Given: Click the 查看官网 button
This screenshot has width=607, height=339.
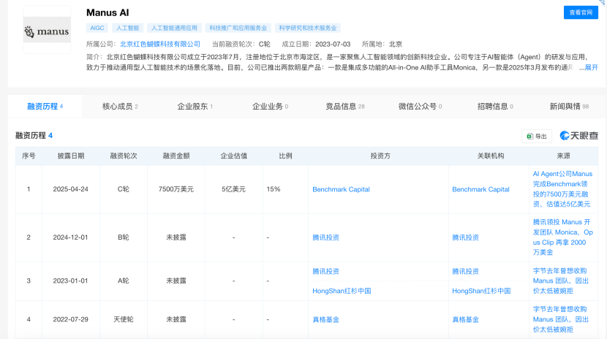Looking at the screenshot, I should [581, 12].
